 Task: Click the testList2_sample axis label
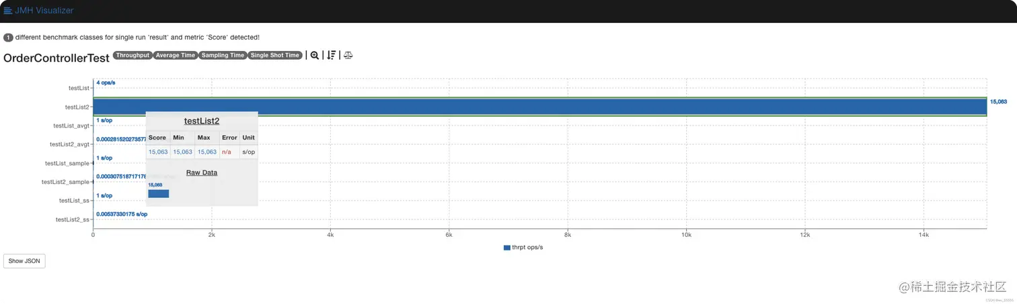point(65,182)
